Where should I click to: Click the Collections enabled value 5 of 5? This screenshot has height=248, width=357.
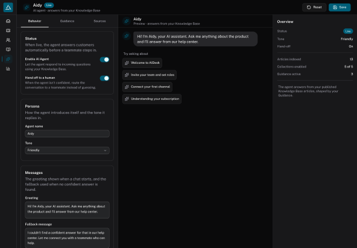[349, 67]
